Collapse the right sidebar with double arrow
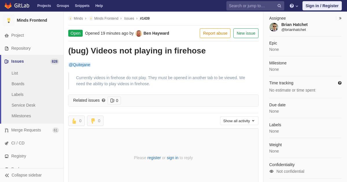Screen dimensions: 347x182 click(340, 18)
